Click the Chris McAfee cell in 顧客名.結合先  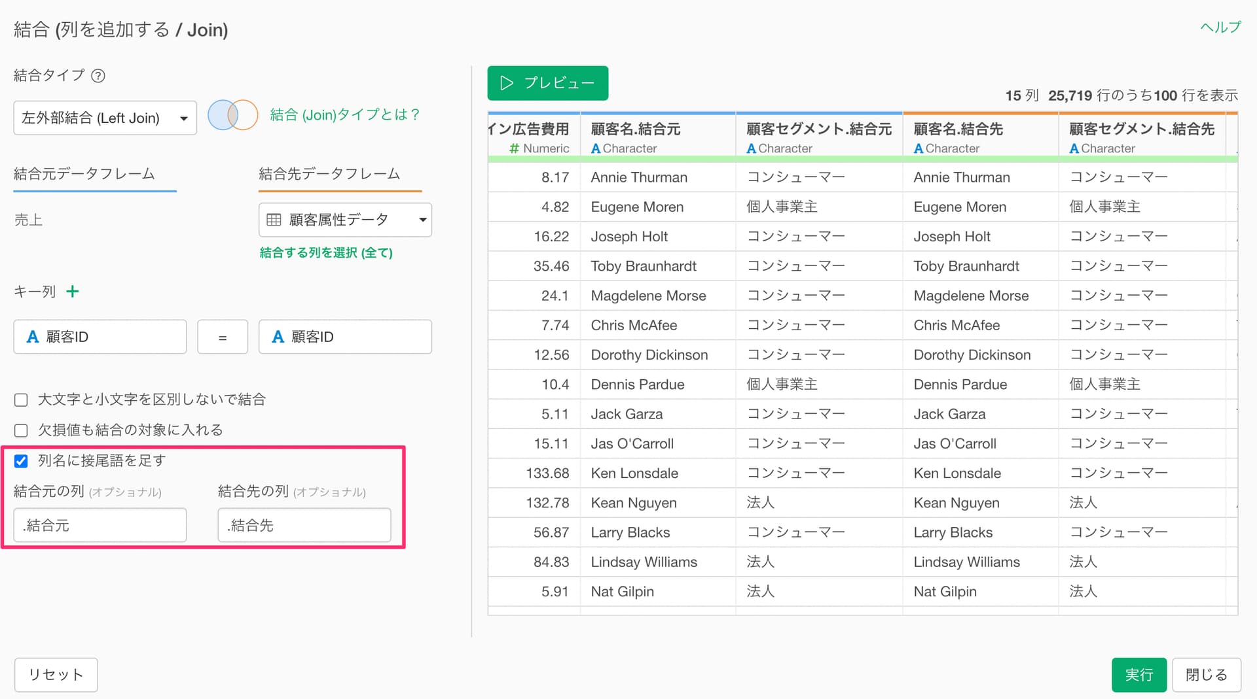click(x=980, y=326)
